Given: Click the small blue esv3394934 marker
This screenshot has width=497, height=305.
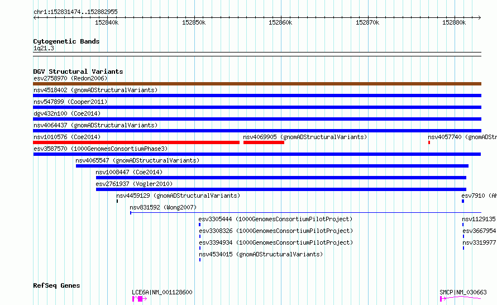Looking at the screenshot, I should tap(200, 248).
